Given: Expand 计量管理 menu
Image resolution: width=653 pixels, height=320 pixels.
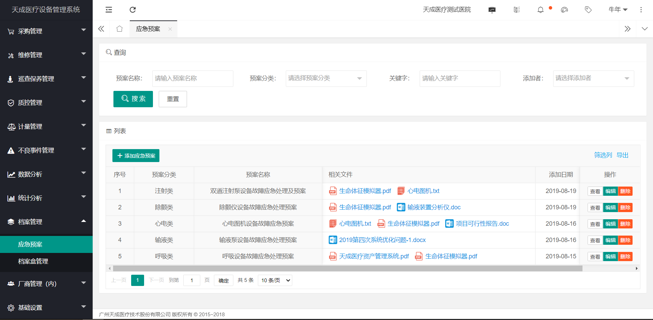Looking at the screenshot, I should click(x=46, y=126).
